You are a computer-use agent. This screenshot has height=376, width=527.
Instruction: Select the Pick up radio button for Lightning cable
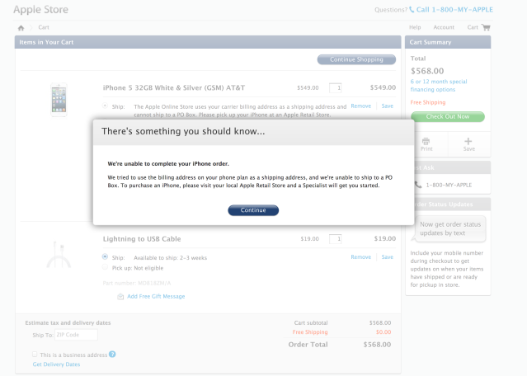tap(105, 267)
